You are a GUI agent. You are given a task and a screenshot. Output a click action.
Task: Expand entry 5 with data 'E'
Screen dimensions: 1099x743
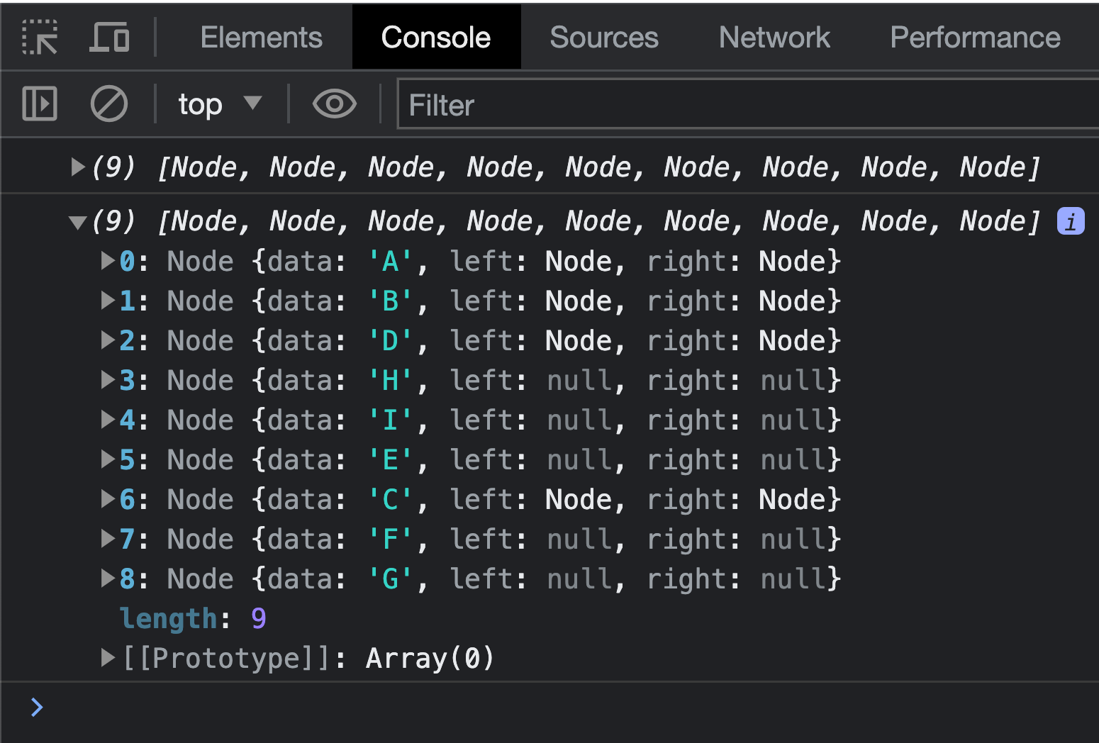(108, 459)
